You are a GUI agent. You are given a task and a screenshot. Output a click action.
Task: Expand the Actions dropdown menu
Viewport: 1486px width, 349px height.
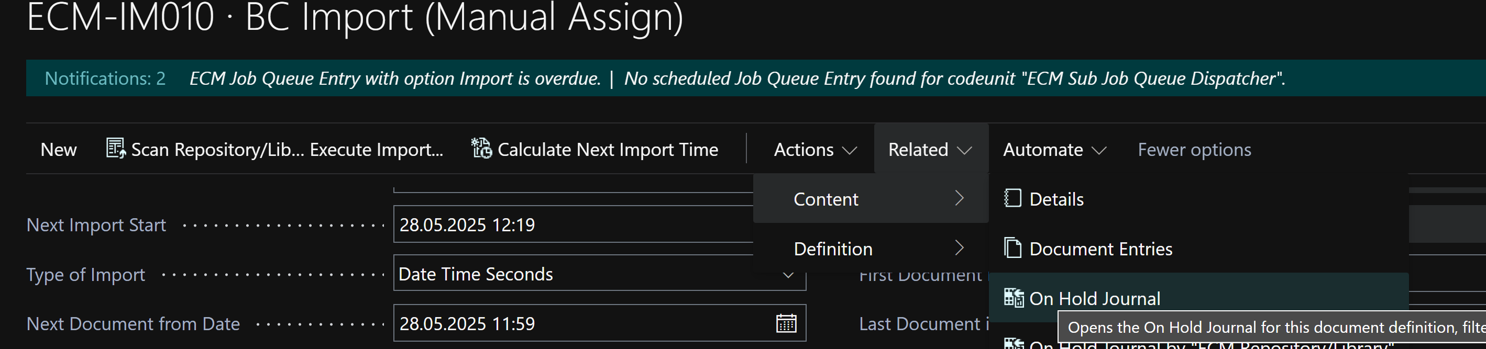pos(814,150)
